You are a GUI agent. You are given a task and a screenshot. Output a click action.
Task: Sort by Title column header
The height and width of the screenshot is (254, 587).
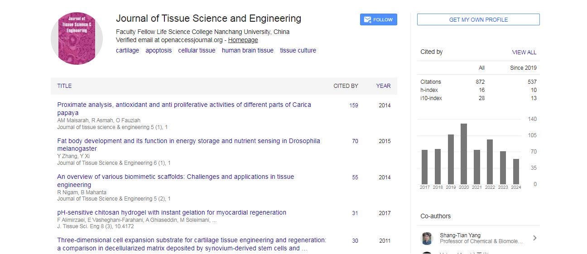(x=64, y=86)
